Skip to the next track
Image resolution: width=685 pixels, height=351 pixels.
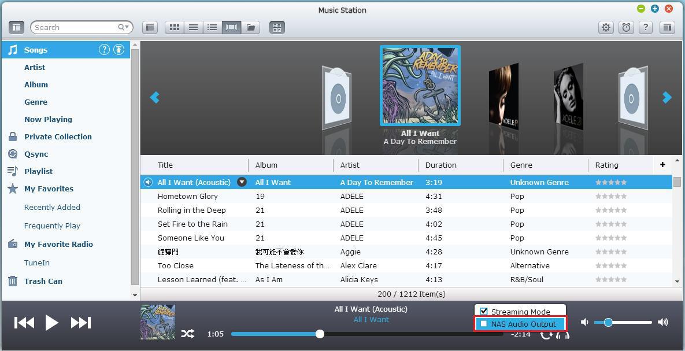(x=81, y=323)
